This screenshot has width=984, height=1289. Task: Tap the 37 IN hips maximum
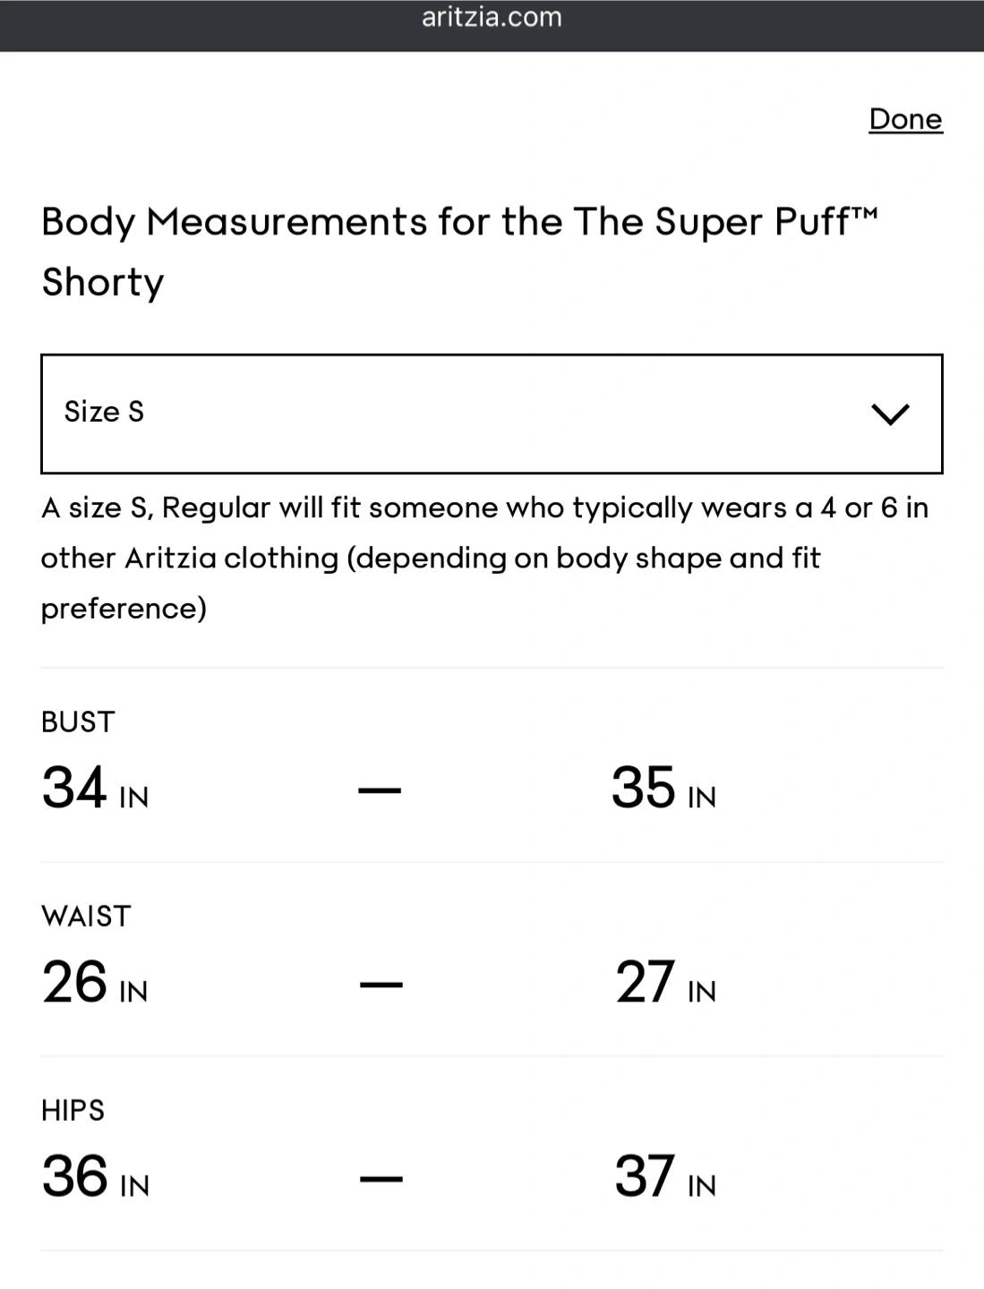[665, 1178]
